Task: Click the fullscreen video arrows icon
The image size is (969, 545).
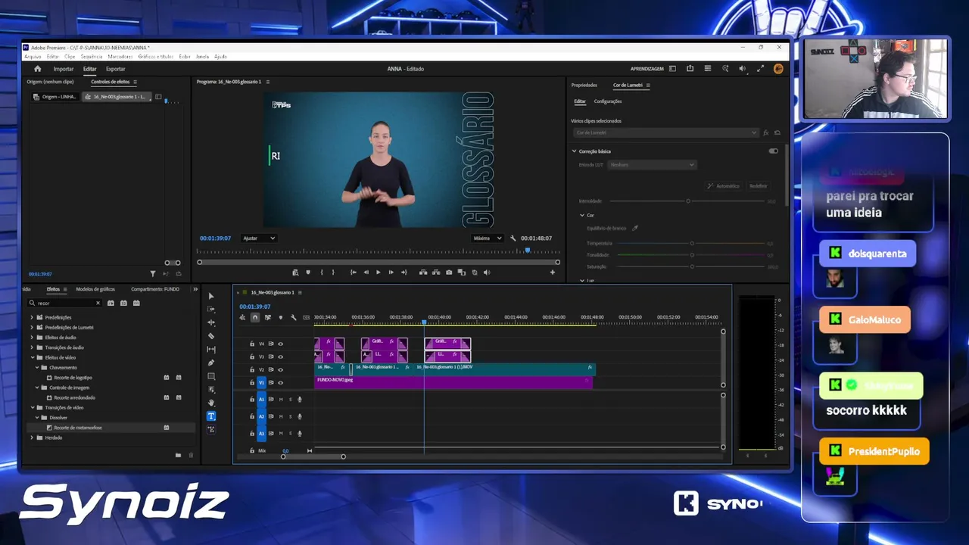Action: pos(760,69)
